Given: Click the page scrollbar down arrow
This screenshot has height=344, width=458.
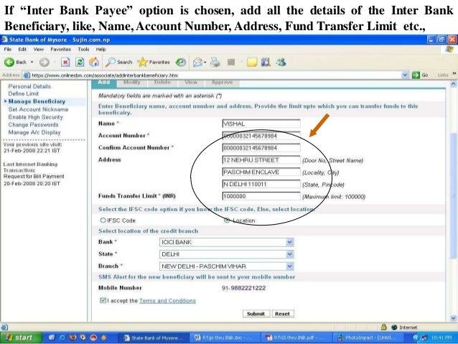Looking at the screenshot, I should coord(453,317).
